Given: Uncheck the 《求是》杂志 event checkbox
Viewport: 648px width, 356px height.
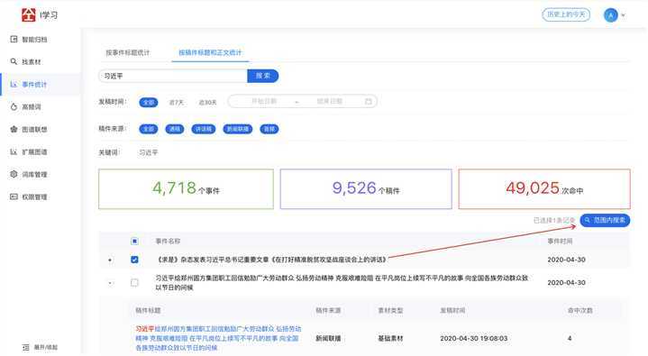Looking at the screenshot, I should [134, 260].
